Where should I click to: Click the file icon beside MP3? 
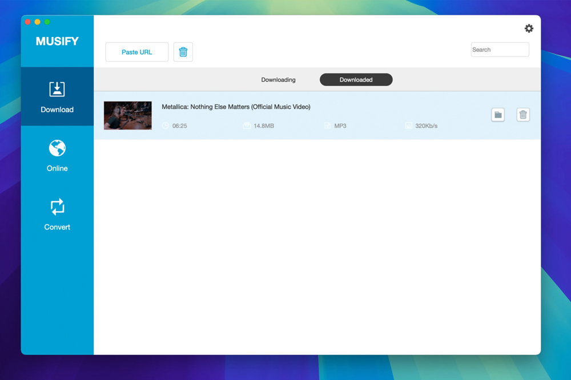point(327,126)
